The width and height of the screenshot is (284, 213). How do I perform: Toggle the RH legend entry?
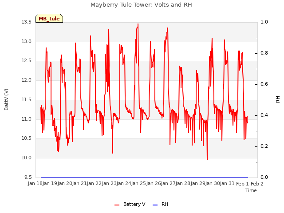[x=161, y=204]
